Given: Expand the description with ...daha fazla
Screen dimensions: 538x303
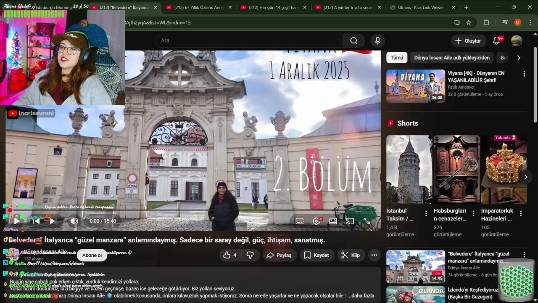Looking at the screenshot, I should (361, 296).
